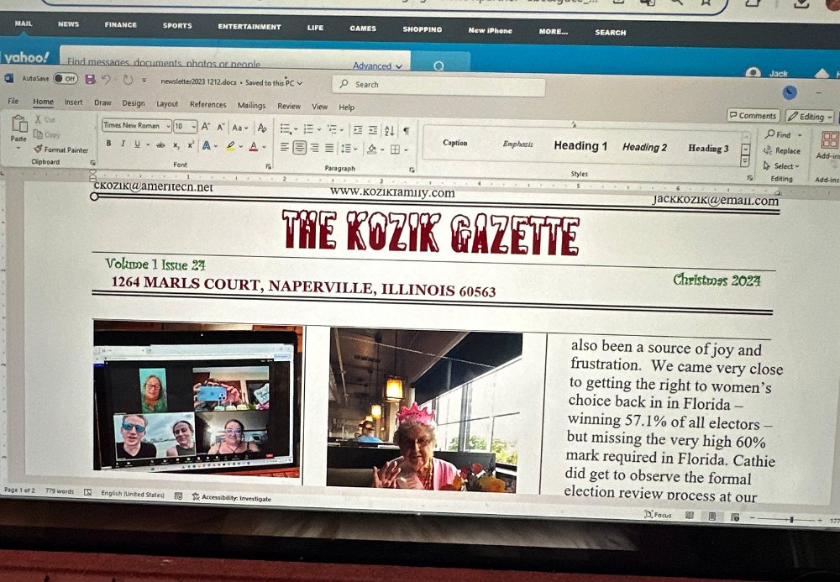
Task: Click the Clear All Formatting icon
Action: (262, 128)
